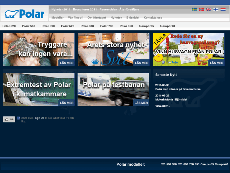Open Vår filosofi page
This screenshot has height=173, width=230.
coord(76,18)
